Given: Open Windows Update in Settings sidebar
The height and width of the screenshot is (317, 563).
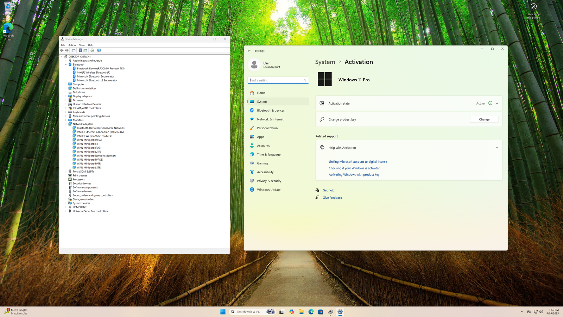Looking at the screenshot, I should [268, 190].
